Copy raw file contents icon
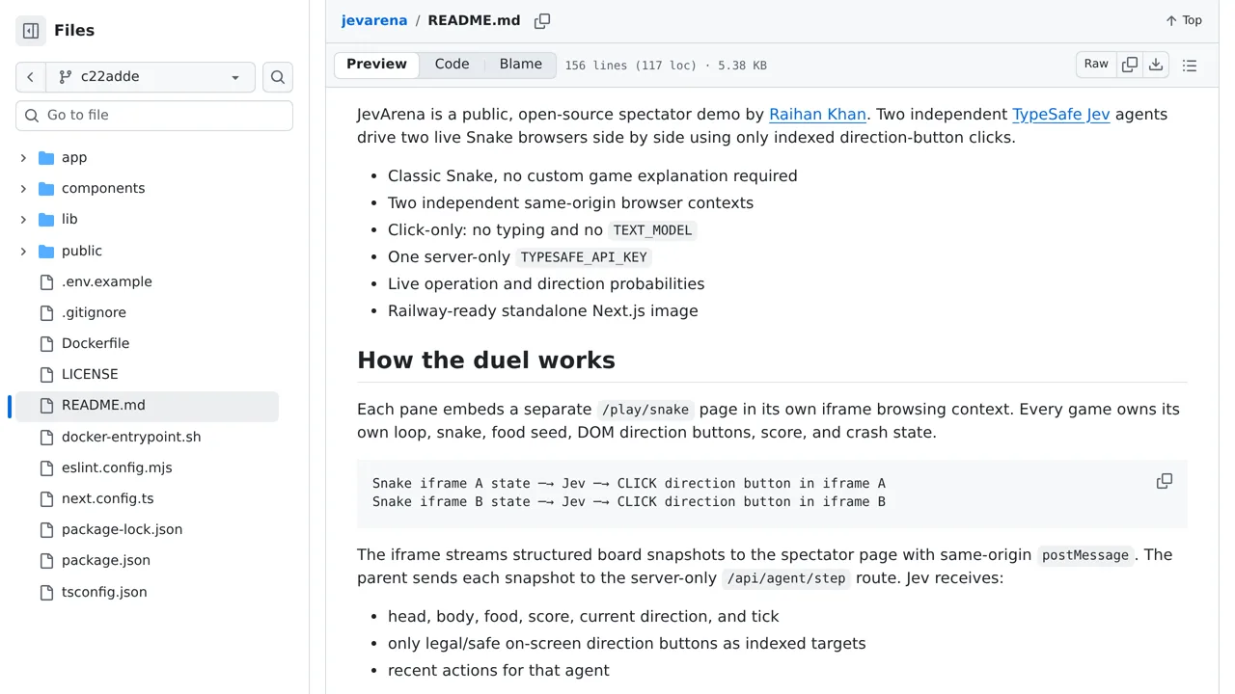This screenshot has height=694, width=1235. click(x=1130, y=65)
